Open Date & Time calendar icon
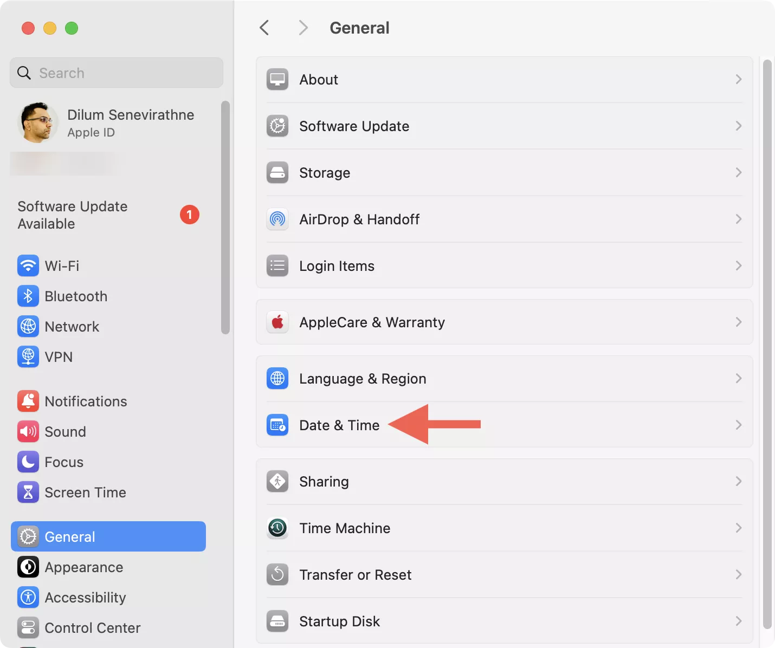775x648 pixels. pyautogui.click(x=277, y=425)
